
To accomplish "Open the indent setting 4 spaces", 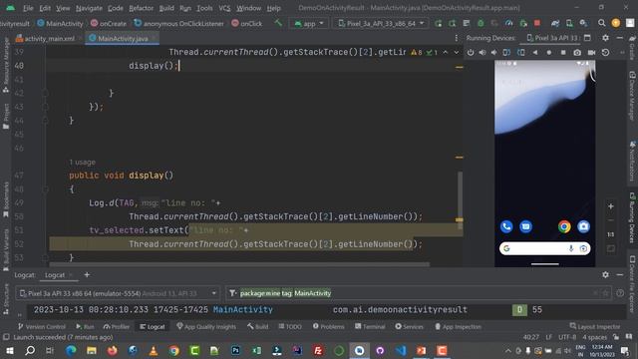I will click(x=594, y=337).
